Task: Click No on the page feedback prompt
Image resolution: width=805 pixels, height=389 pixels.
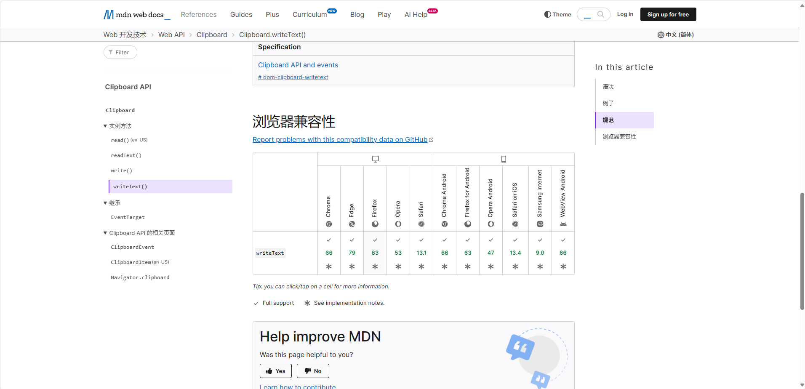Action: 313,371
